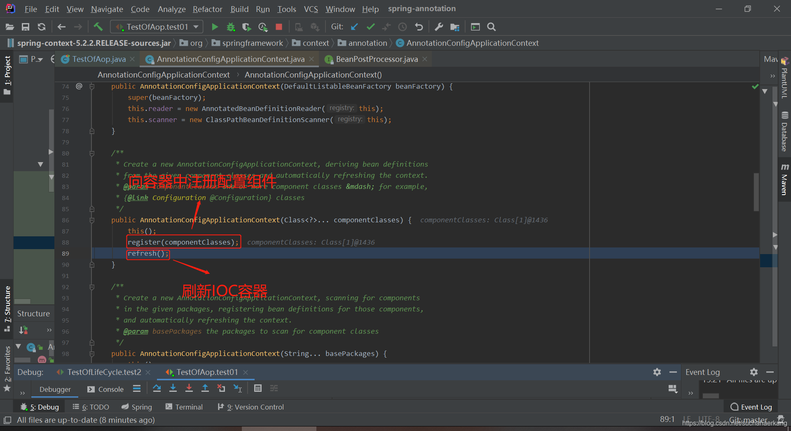Open file using the folder toolbar icon
The height and width of the screenshot is (431, 791).
(10, 27)
